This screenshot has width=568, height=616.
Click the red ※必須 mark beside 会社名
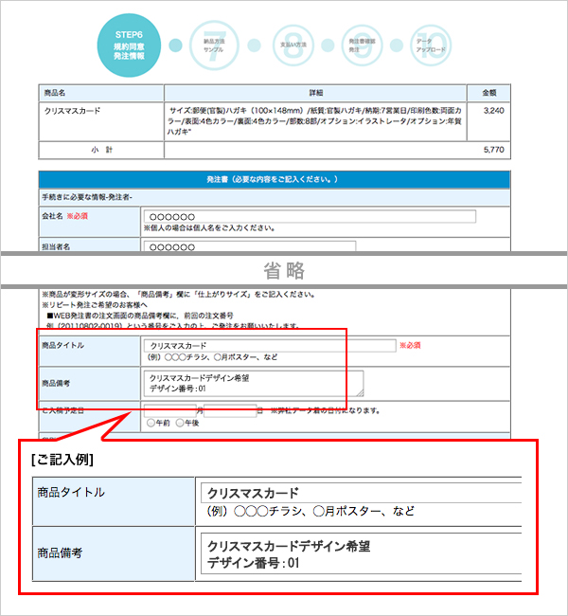(x=77, y=216)
